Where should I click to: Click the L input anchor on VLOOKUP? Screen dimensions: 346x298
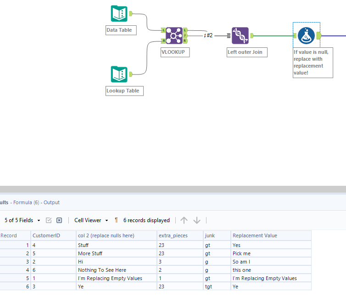163,30
